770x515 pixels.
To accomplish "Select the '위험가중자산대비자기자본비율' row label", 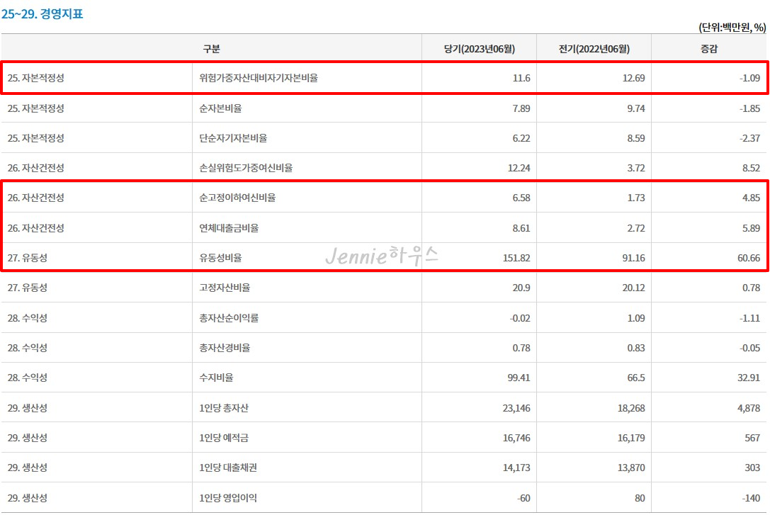I will pyautogui.click(x=259, y=78).
